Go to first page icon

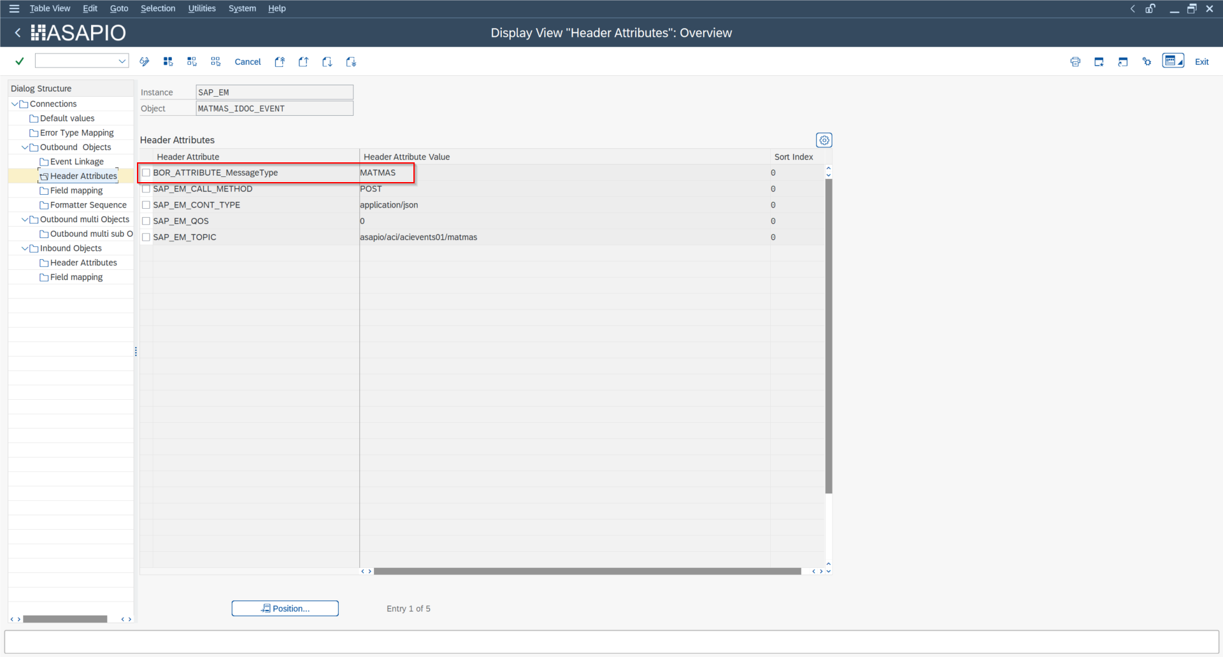(280, 62)
